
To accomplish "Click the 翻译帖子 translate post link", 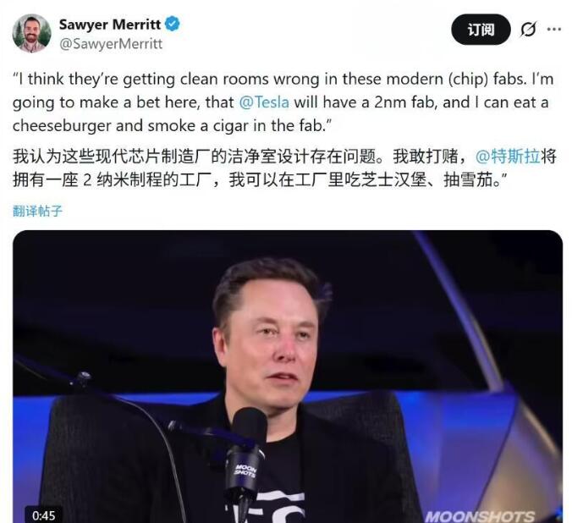I will [37, 211].
